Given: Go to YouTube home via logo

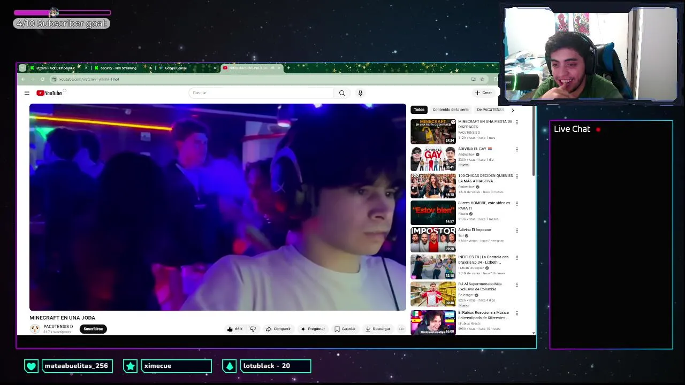Looking at the screenshot, I should click(49, 93).
